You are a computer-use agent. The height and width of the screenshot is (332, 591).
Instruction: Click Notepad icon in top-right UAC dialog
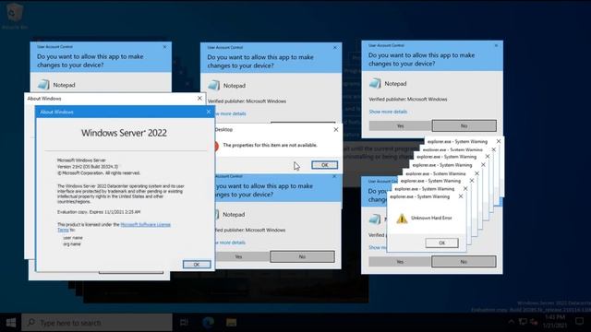375,84
